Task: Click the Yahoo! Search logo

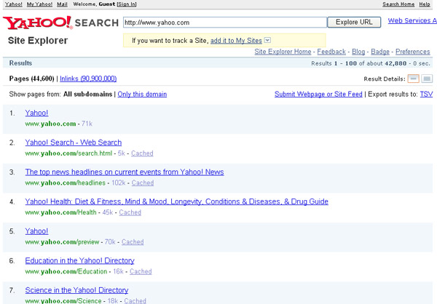Action: (x=60, y=23)
